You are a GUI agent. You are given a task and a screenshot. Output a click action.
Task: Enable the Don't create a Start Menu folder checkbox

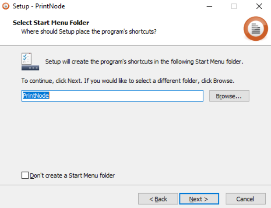25,176
